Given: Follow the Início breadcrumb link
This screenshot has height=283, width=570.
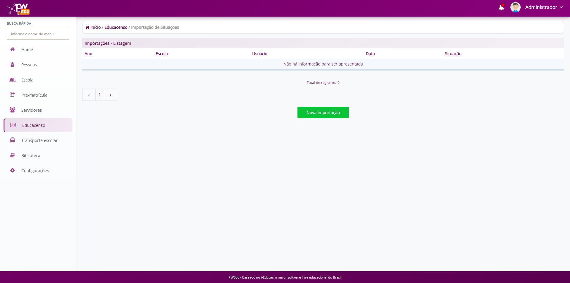Looking at the screenshot, I should [95, 27].
